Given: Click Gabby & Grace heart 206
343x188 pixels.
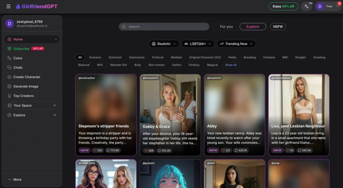Looking at the screenshot, I should 149,150.
